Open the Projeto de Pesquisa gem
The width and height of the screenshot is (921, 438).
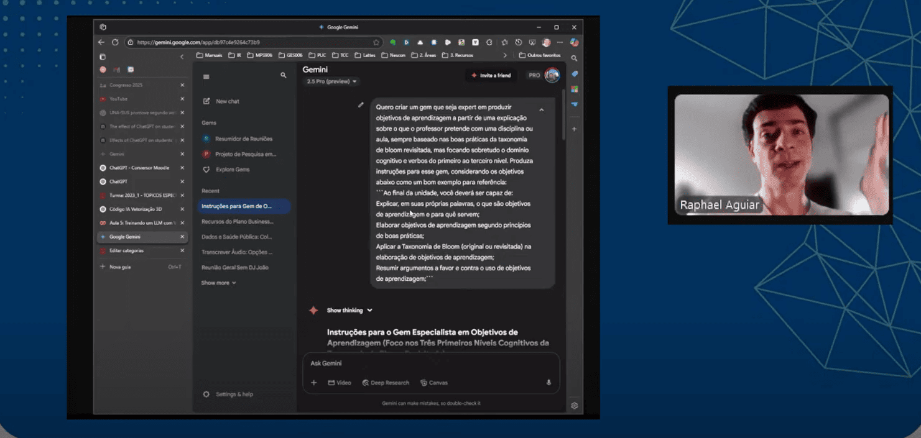click(240, 154)
